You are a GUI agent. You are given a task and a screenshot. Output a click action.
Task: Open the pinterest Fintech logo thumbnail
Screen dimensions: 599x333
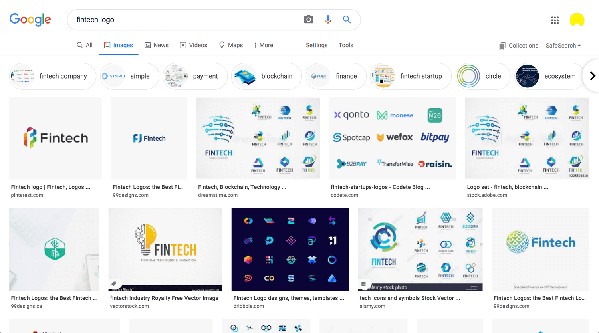coord(56,138)
